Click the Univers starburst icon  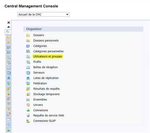28,105
